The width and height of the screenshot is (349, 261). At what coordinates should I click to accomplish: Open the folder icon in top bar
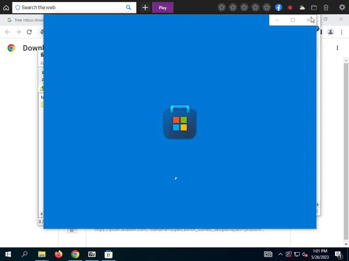point(314,7)
